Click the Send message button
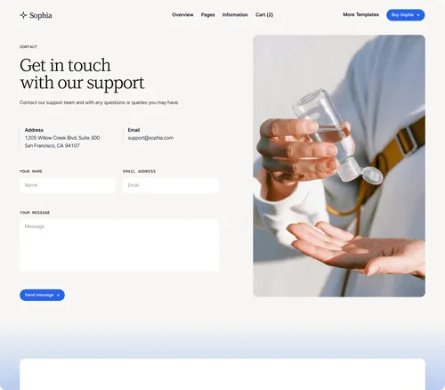Screen dimensions: 445x390 (42, 295)
